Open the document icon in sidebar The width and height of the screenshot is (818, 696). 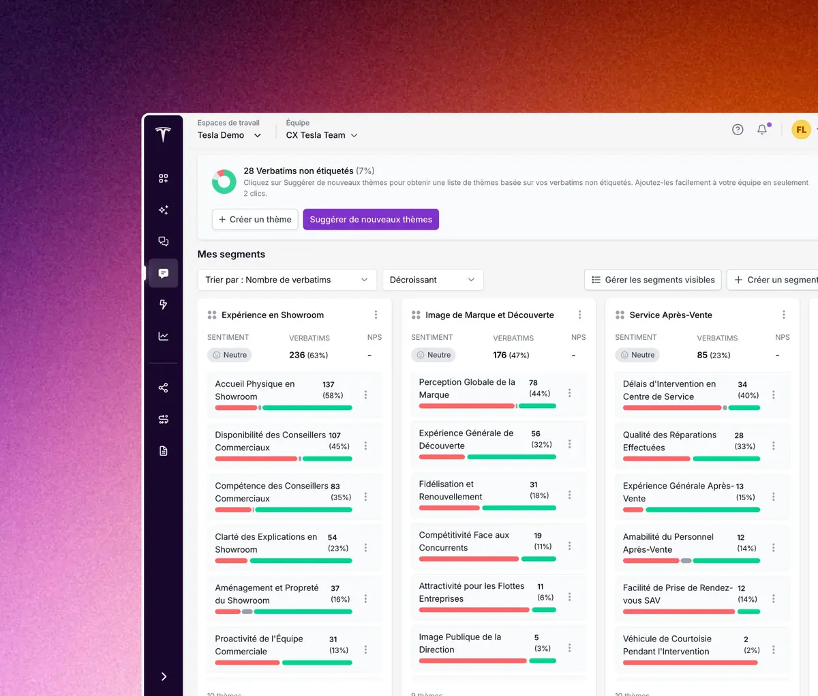click(x=163, y=450)
